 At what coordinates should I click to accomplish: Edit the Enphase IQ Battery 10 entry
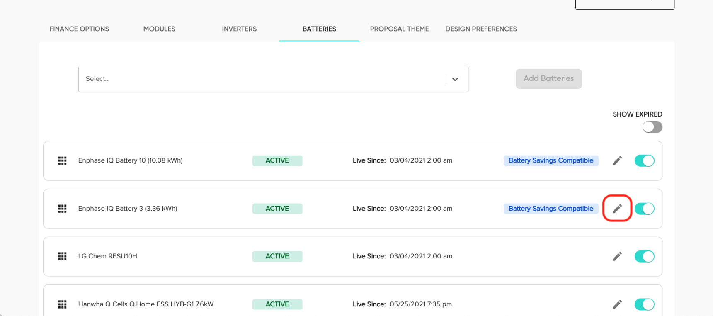pos(617,160)
